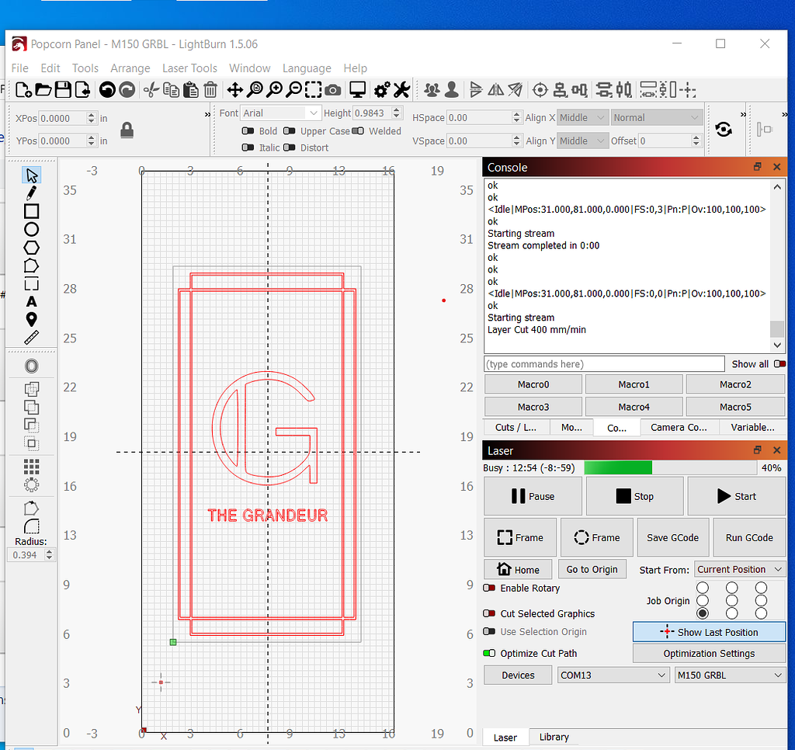Turn on Cut Selected Graphics

490,613
